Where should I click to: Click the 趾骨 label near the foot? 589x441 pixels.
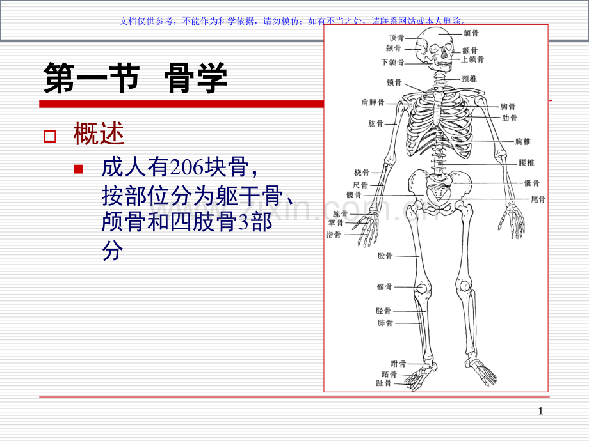click(383, 383)
